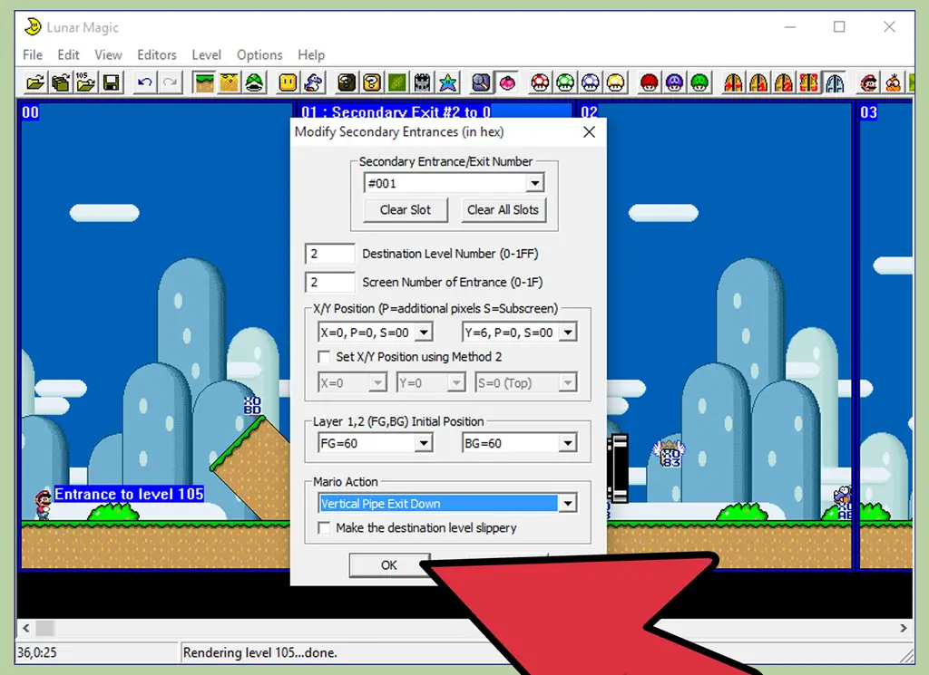Image resolution: width=929 pixels, height=675 pixels.
Task: Open the rainbow star palette editor
Action: tap(448, 82)
